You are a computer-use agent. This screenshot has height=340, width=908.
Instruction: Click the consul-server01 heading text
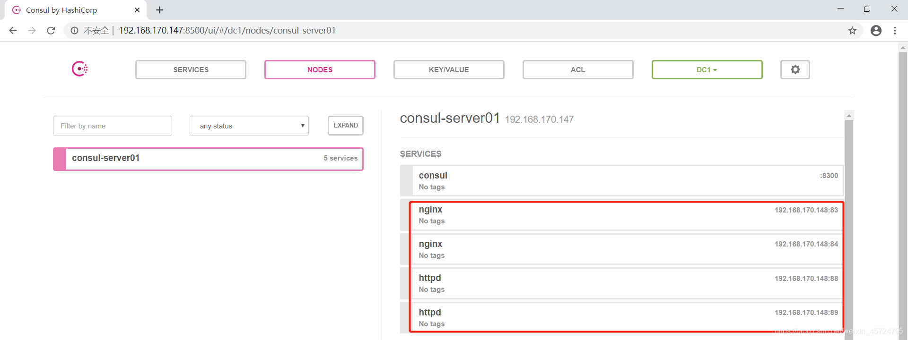450,118
